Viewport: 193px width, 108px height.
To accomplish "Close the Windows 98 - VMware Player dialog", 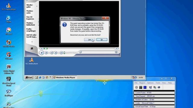I will [x=106, y=18].
